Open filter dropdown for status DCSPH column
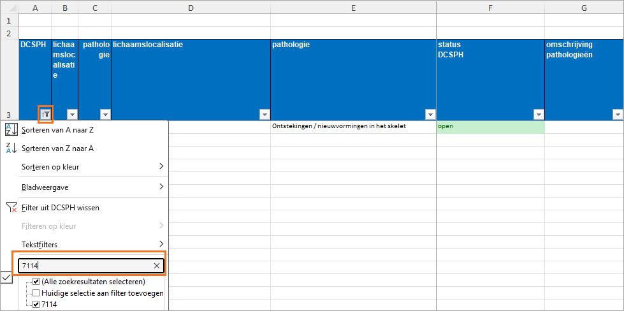 539,115
